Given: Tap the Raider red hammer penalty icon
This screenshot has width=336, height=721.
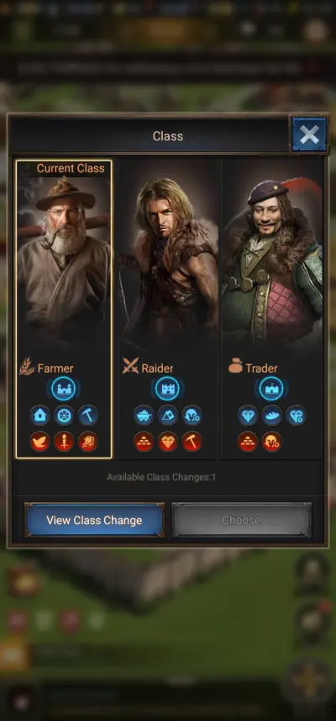Looking at the screenshot, I should click(x=192, y=442).
